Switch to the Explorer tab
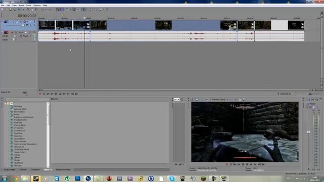Screen dimensions: 324x182 [x=23, y=170]
